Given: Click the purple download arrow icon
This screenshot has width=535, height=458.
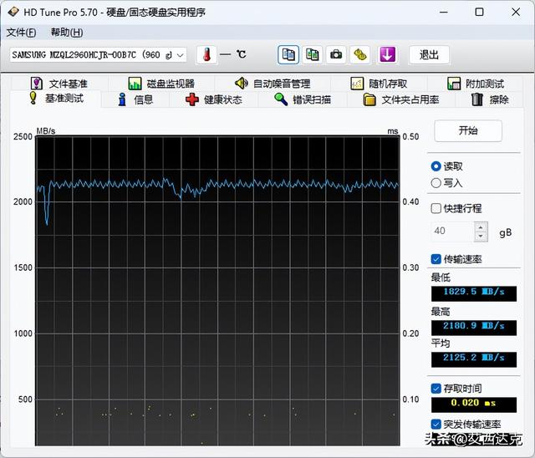Looking at the screenshot, I should 387,54.
